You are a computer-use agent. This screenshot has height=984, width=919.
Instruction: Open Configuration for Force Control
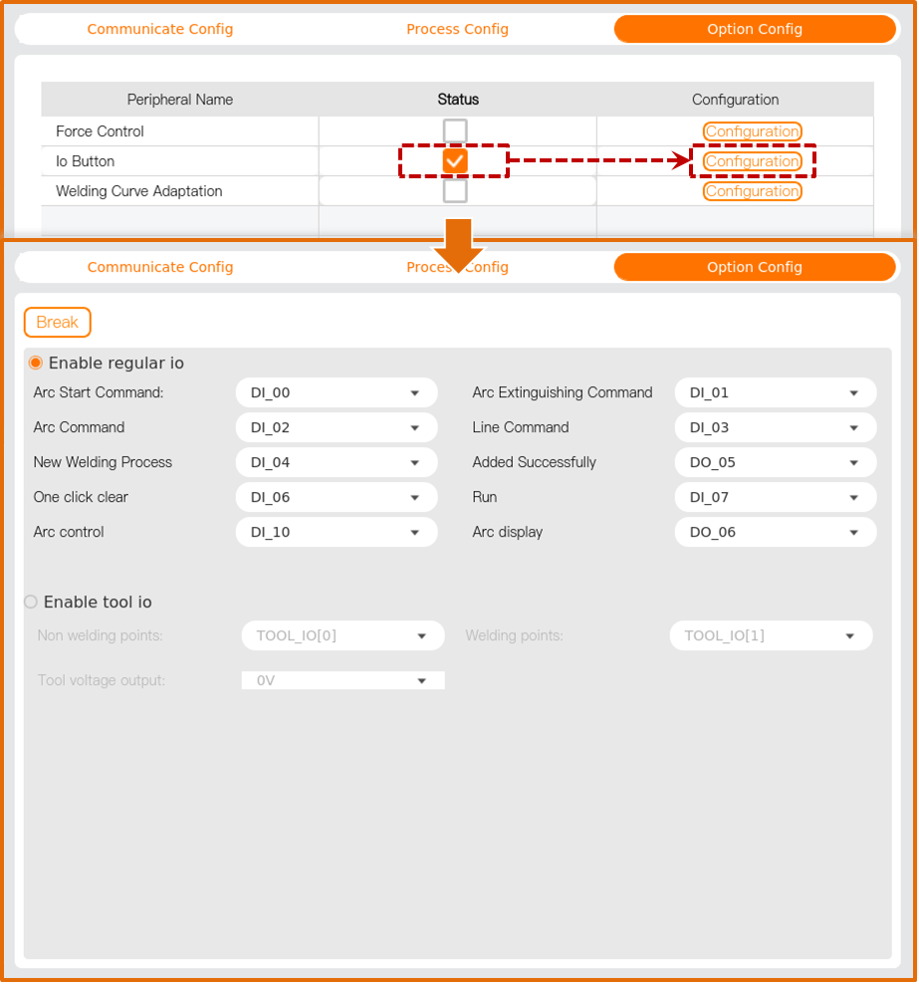pos(752,131)
